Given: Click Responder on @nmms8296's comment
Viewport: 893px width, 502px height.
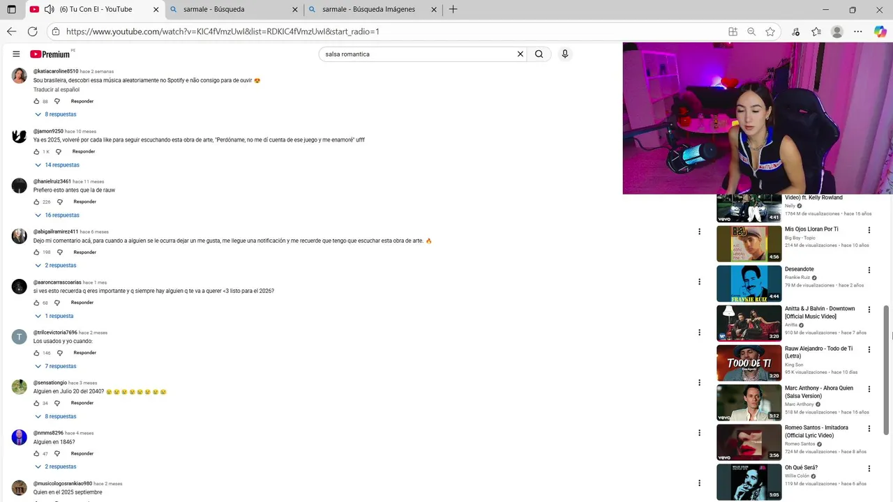Looking at the screenshot, I should pos(82,453).
